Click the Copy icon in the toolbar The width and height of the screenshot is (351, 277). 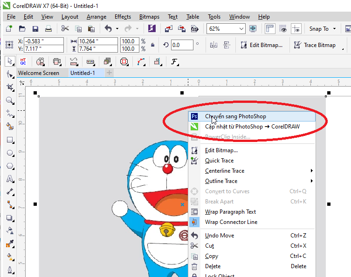(78, 28)
